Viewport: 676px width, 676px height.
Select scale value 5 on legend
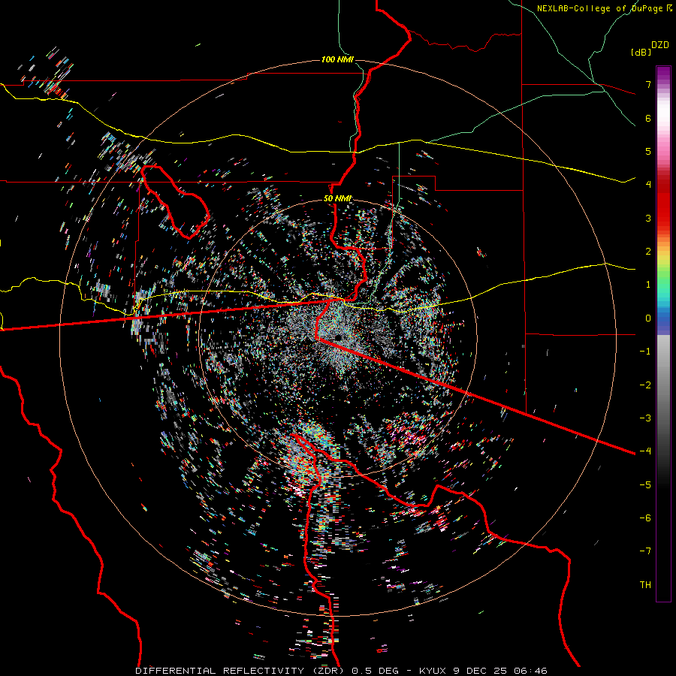648,151
